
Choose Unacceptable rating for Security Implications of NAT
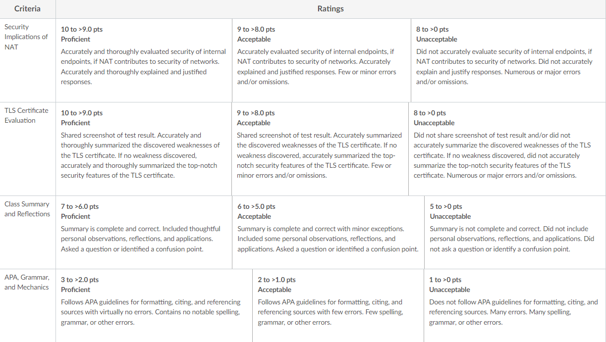pyautogui.click(x=508, y=60)
